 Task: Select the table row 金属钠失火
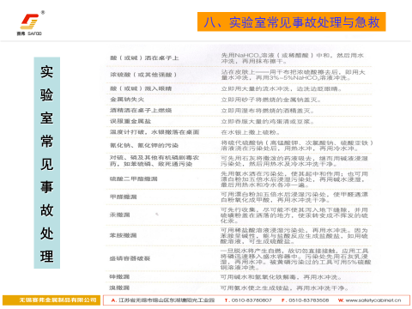coord(239,100)
